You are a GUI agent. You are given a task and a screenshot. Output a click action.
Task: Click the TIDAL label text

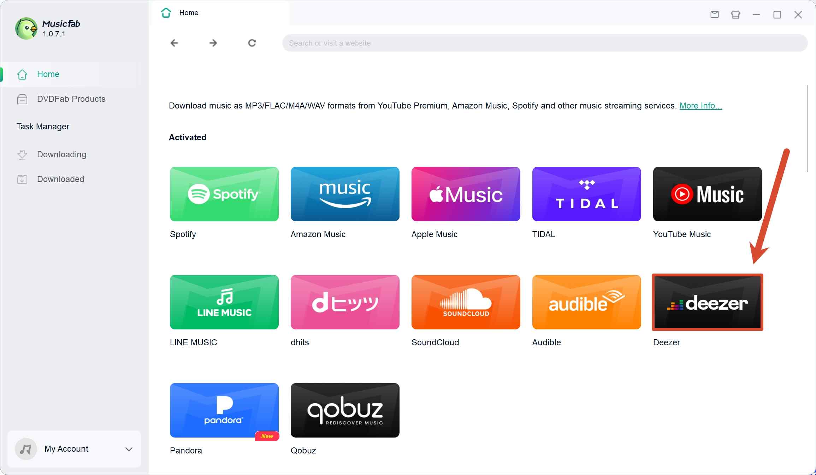pos(544,234)
